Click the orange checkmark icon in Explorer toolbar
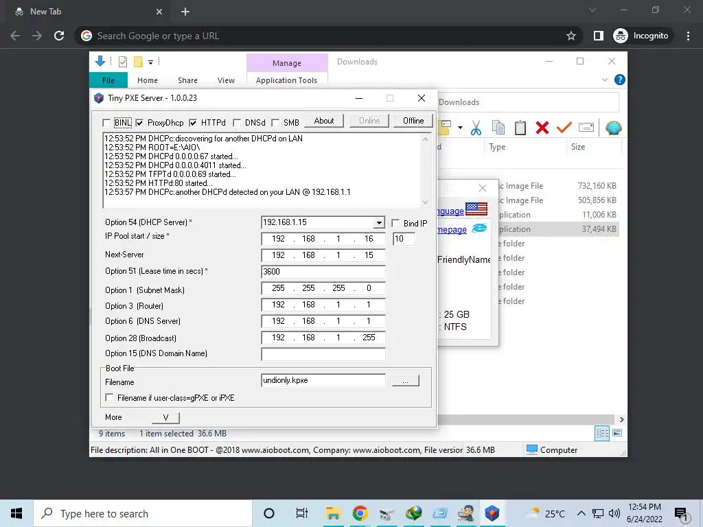703x527 pixels. [x=564, y=128]
